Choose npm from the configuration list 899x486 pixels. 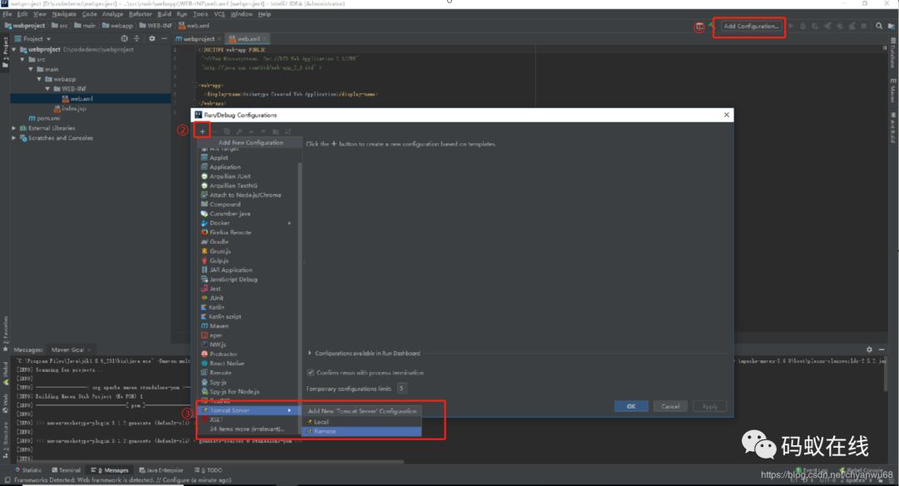[x=216, y=335]
